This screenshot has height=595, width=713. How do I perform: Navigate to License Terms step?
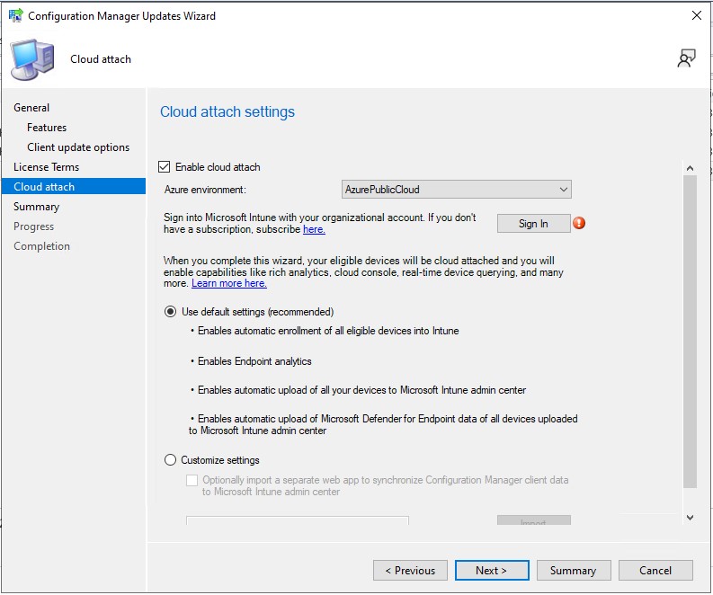point(46,167)
